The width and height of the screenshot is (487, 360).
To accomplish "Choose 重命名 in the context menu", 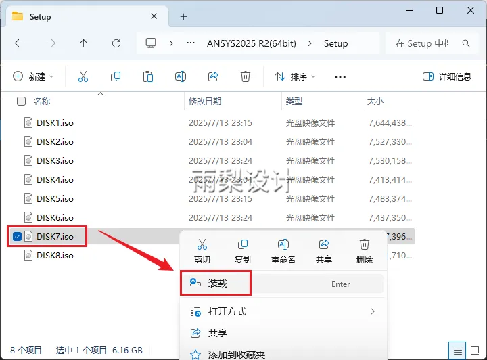I will click(283, 251).
